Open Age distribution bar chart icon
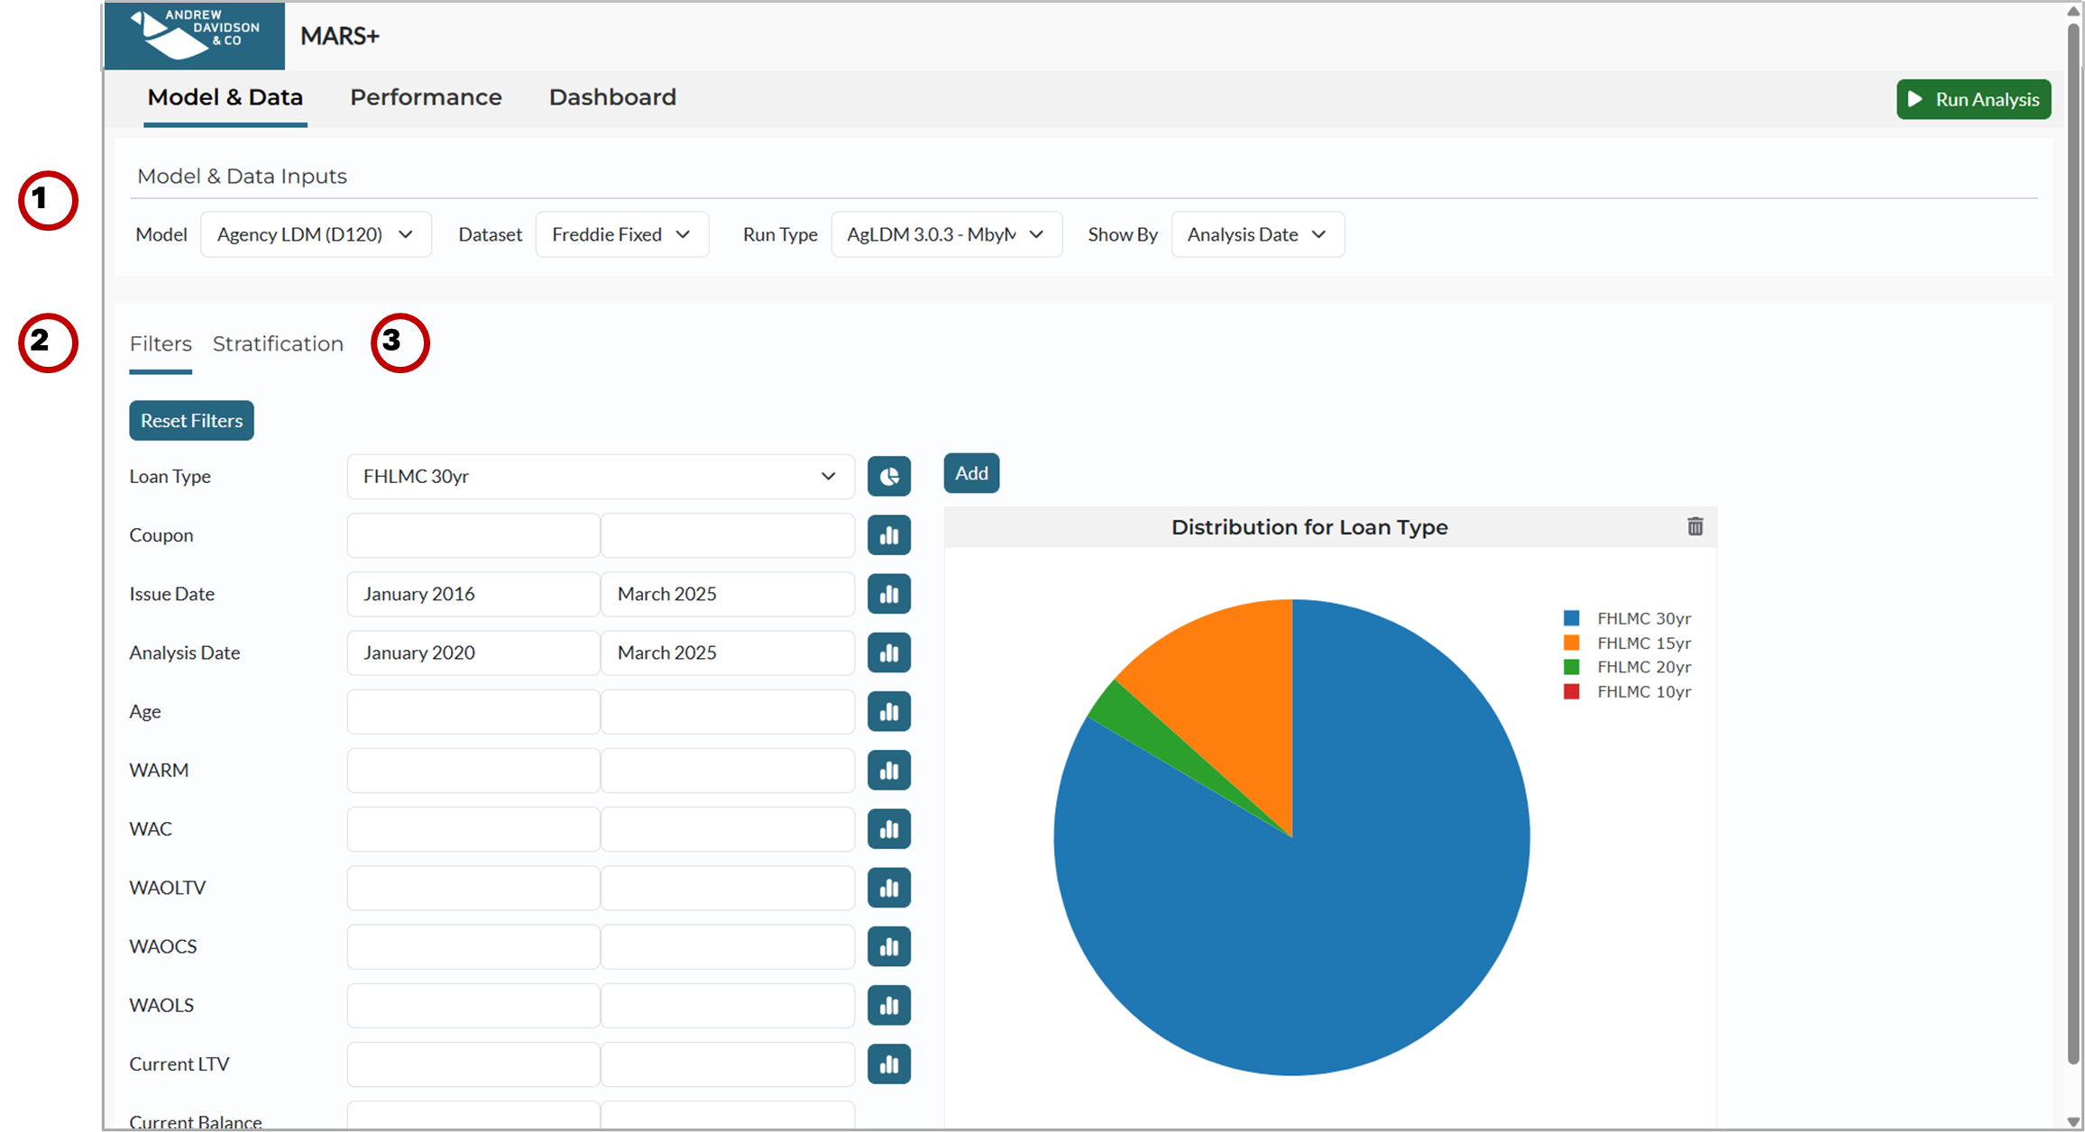2085x1132 pixels. 889,711
